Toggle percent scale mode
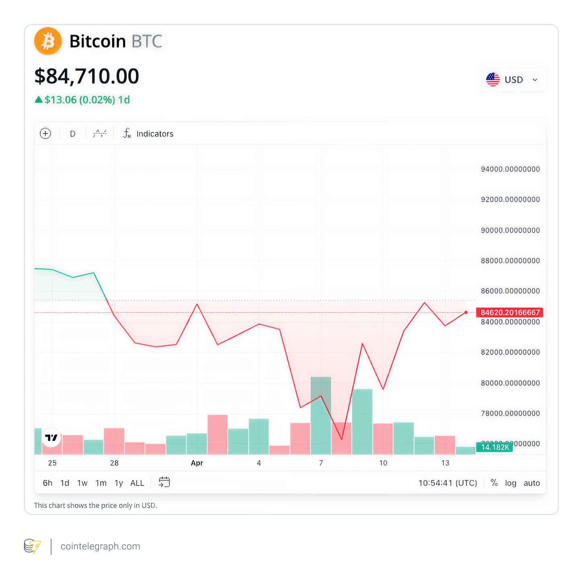Viewport: 583px width, 579px height. tap(494, 483)
